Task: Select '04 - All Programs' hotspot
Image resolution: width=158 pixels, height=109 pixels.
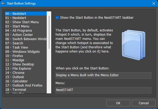Action: (x=26, y=30)
